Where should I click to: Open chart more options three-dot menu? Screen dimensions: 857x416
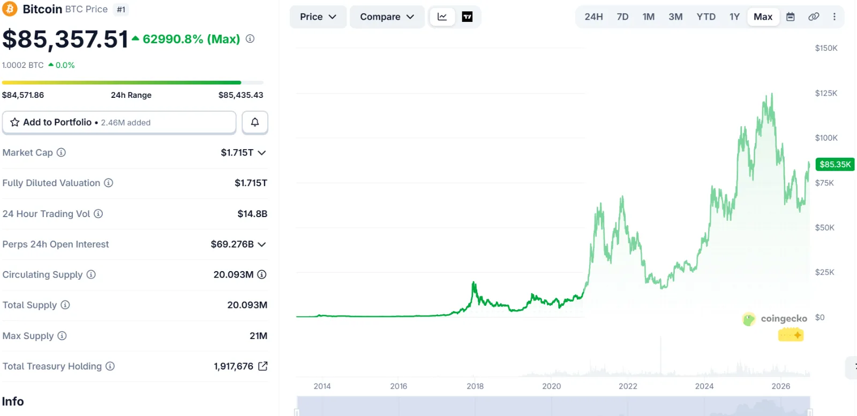click(x=835, y=17)
